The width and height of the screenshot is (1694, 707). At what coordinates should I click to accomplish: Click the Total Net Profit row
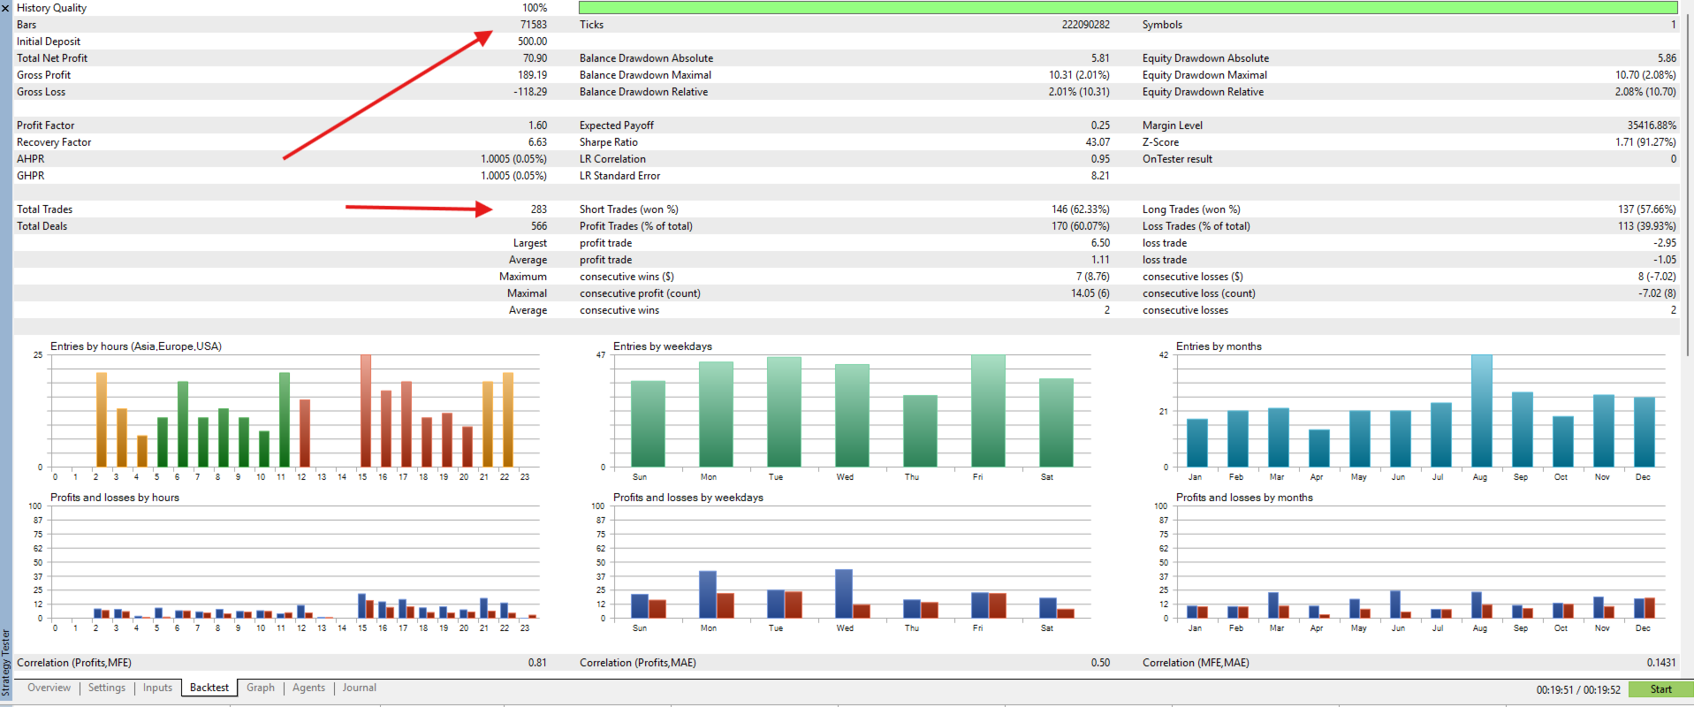click(282, 58)
